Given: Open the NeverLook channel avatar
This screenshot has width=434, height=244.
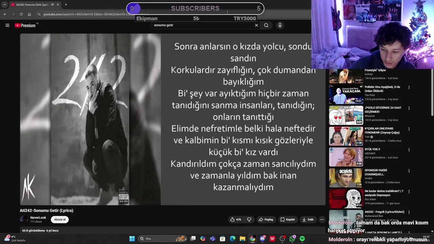Looking at the screenshot, I should point(24,219).
